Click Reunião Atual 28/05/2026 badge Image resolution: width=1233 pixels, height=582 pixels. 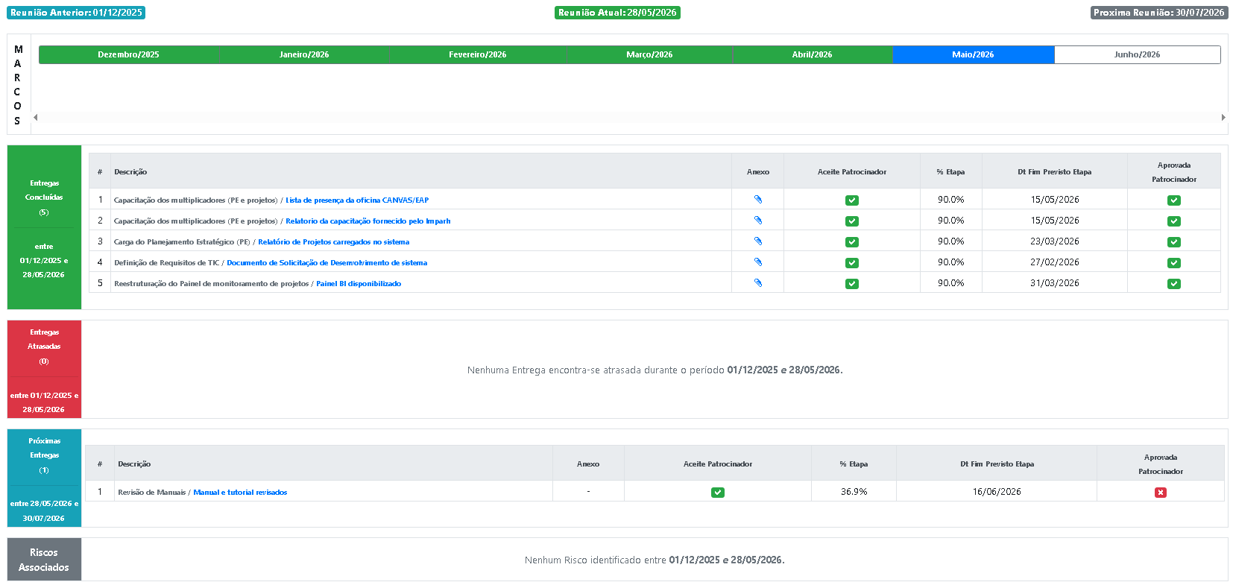tap(617, 13)
